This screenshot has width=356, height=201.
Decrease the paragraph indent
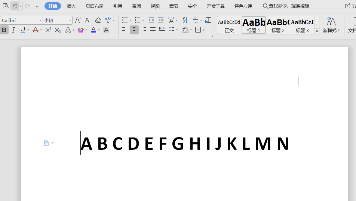tap(151, 20)
